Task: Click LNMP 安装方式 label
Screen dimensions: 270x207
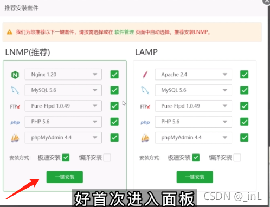Action: point(20,158)
